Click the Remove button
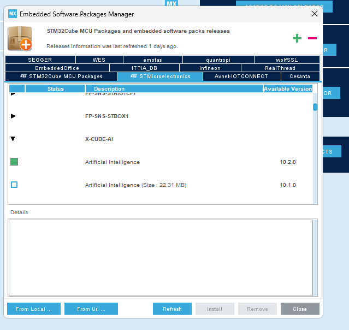This screenshot has width=349, height=330. tap(258, 309)
